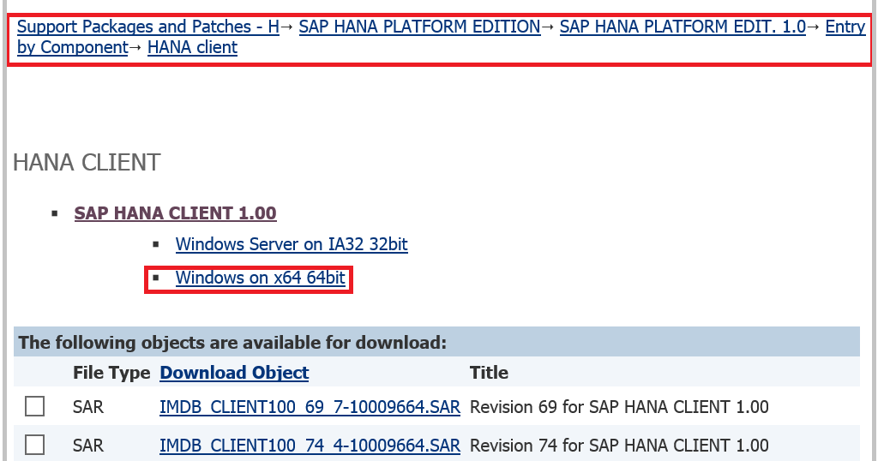Open Support Packages and Patches - H breadcrumb

pos(147,27)
